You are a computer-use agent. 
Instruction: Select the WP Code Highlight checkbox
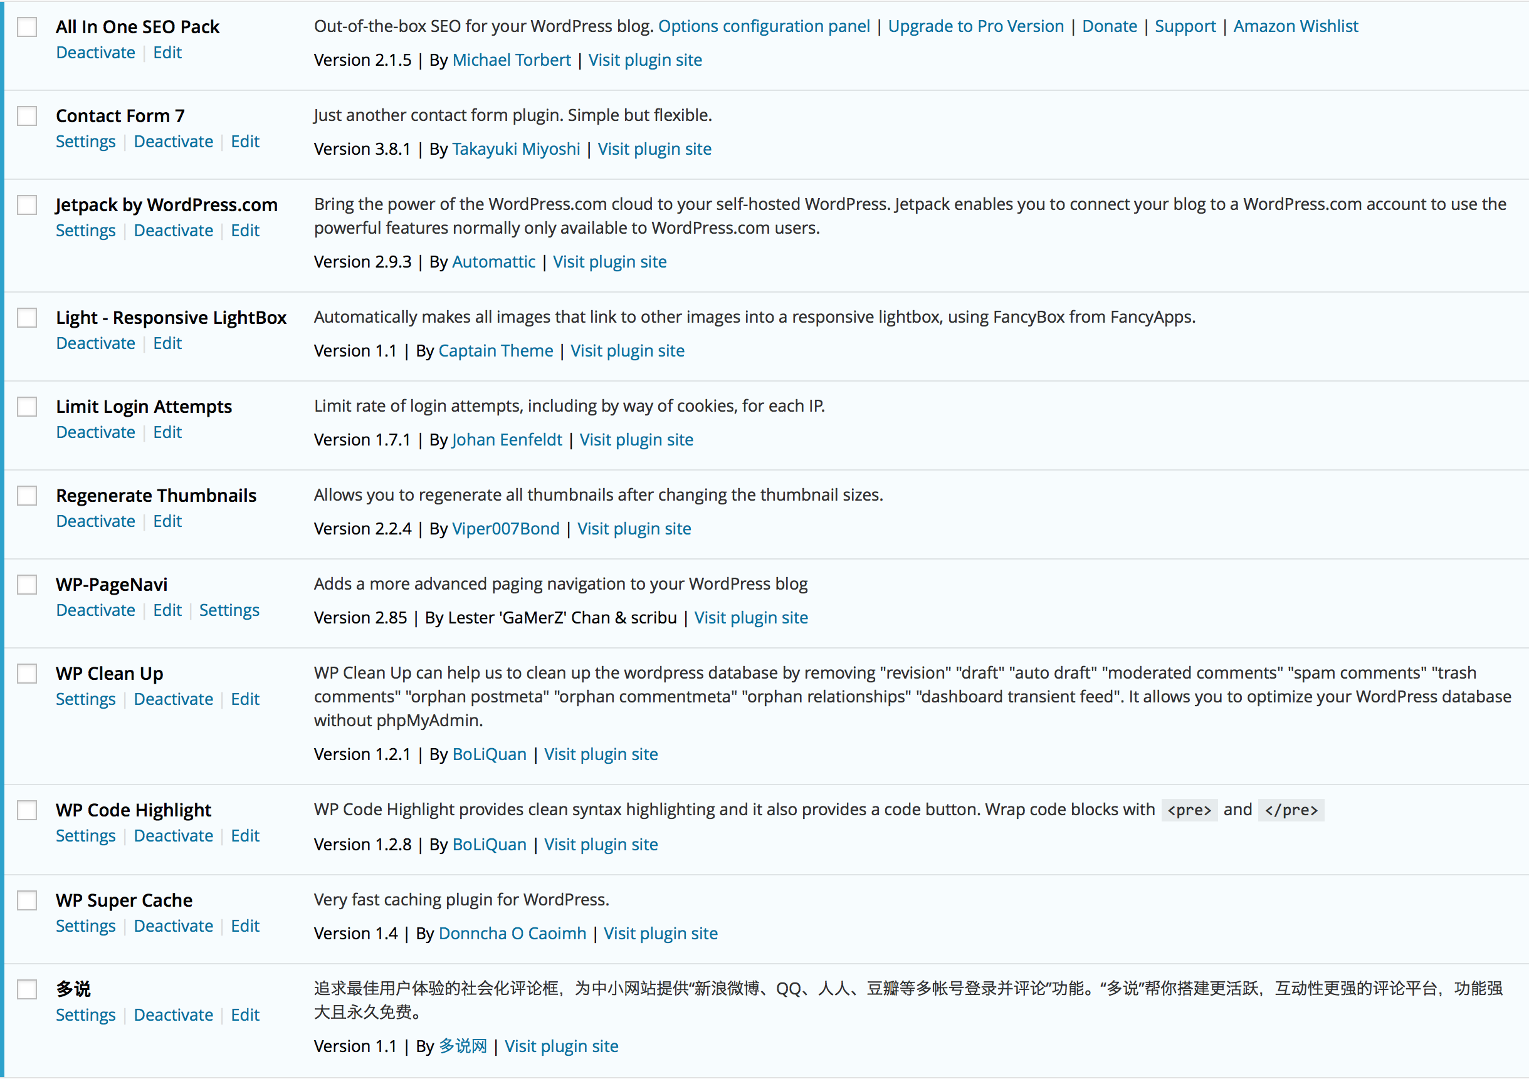pyautogui.click(x=26, y=810)
